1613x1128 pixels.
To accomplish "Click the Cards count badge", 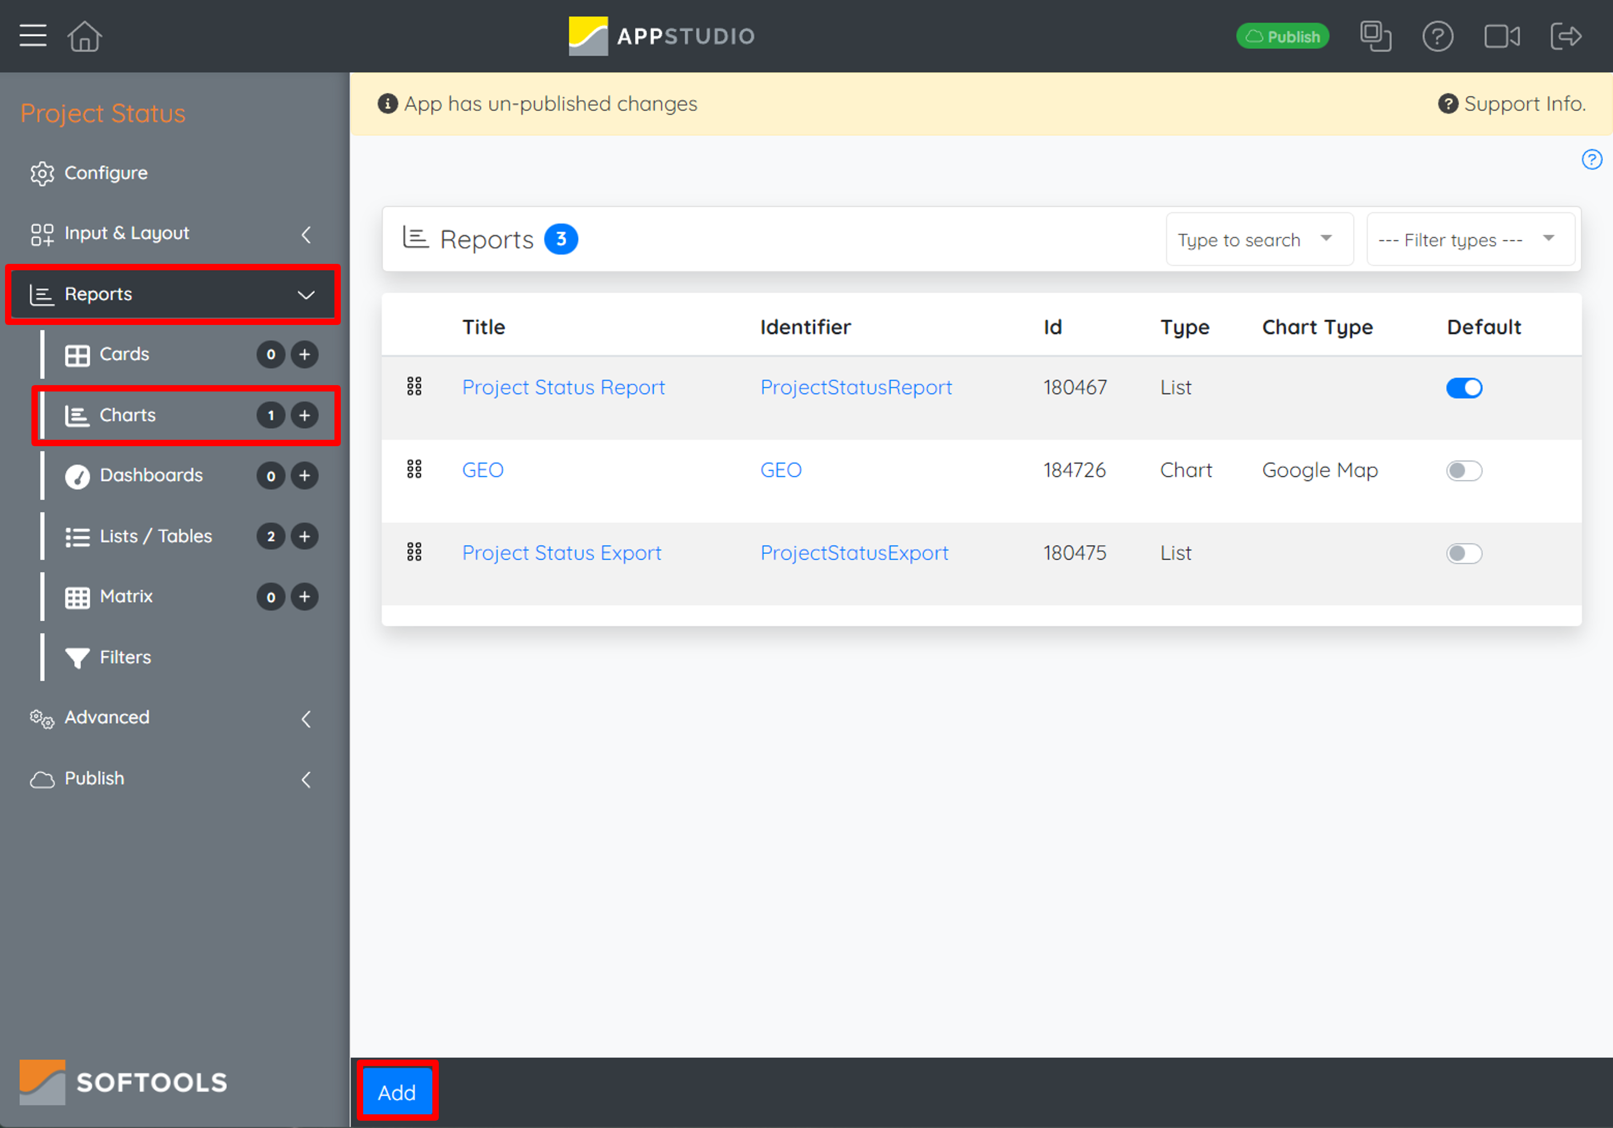I will click(271, 354).
